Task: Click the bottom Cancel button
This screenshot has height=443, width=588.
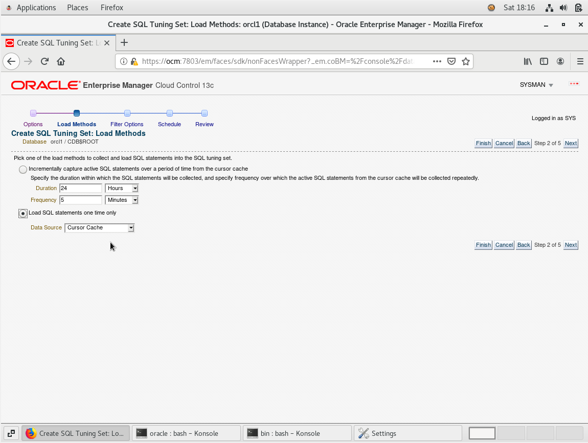Action: [504, 245]
